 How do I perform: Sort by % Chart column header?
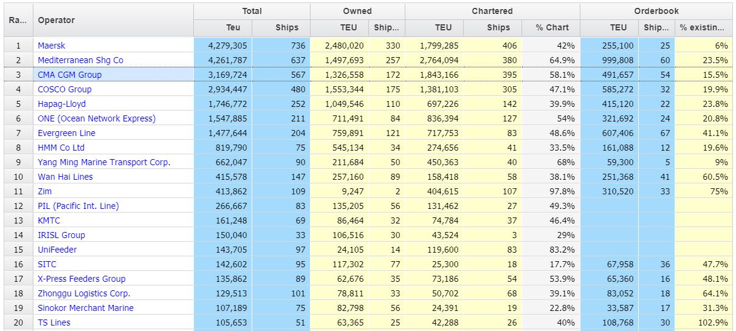[x=551, y=28]
